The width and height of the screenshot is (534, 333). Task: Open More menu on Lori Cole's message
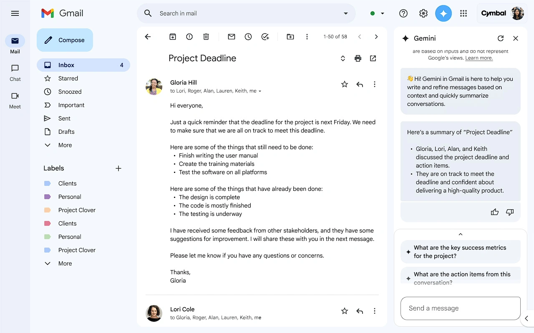[375, 311]
